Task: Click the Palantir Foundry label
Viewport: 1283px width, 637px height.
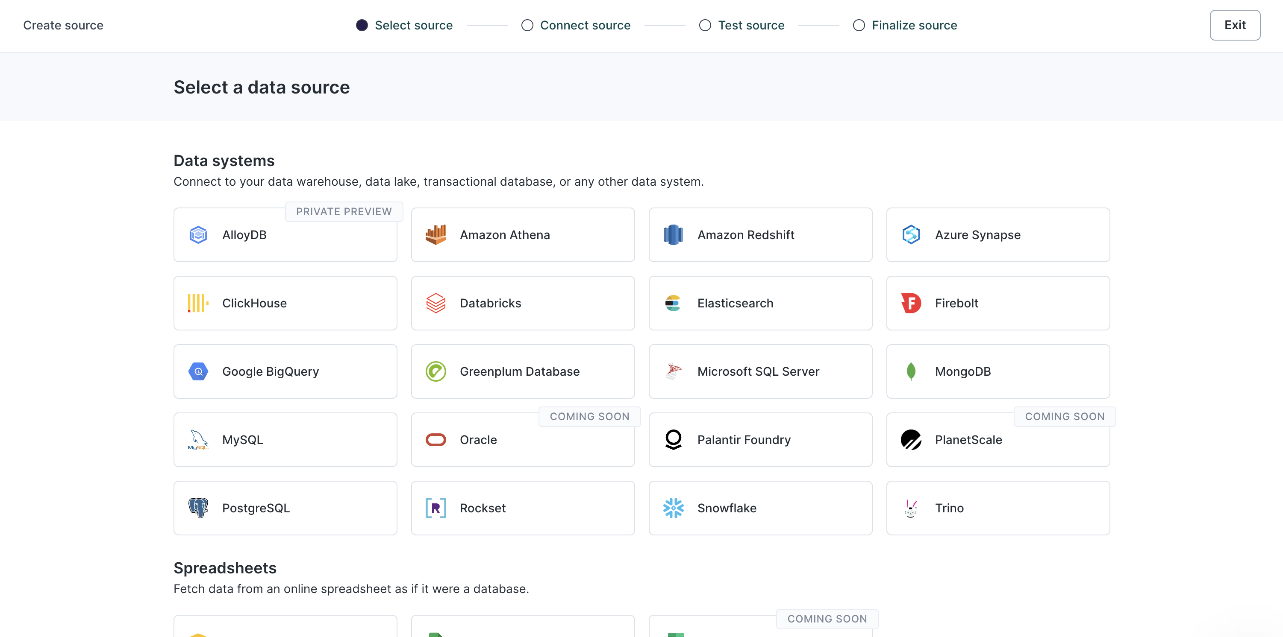Action: [744, 440]
